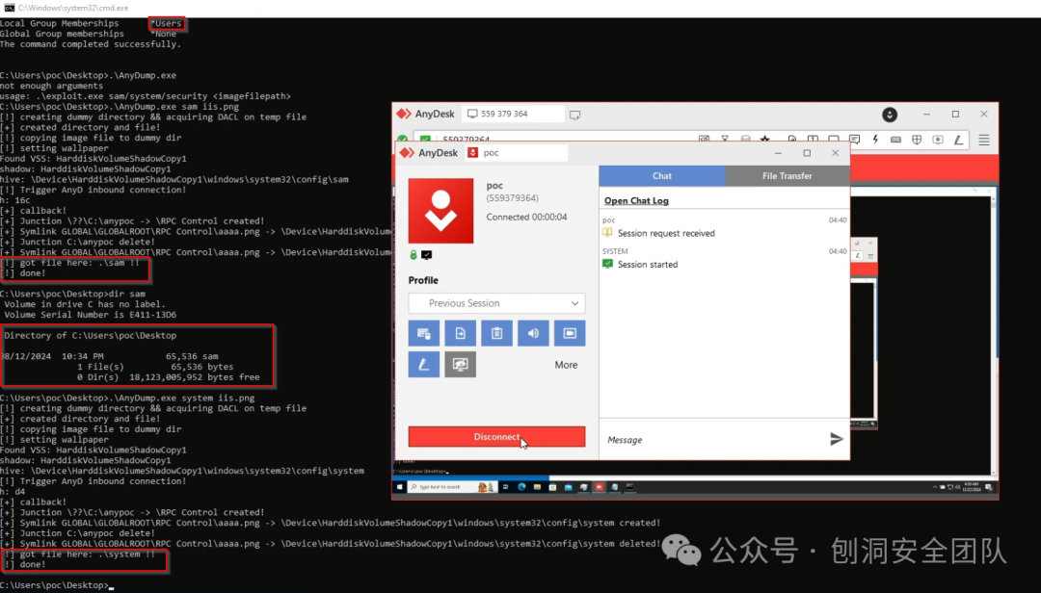The image size is (1041, 593).
Task: Open the shield permissions toolbar icon
Action: (x=917, y=140)
